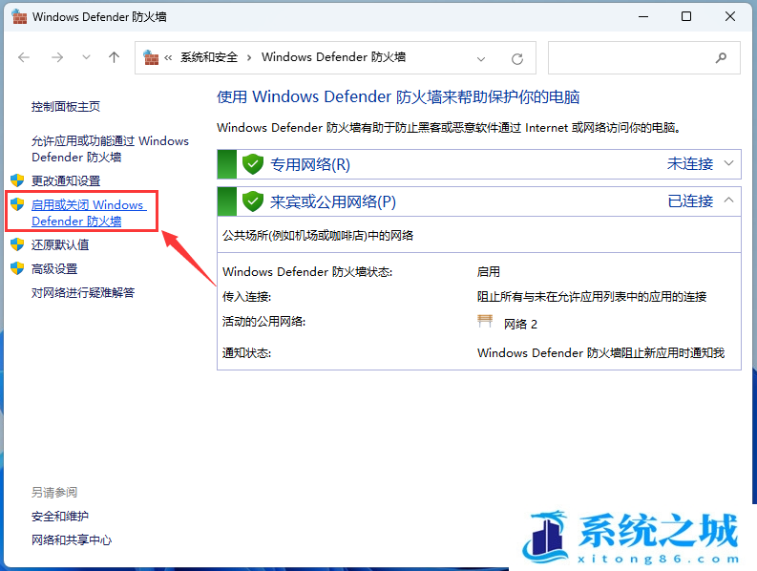
Task: Open 网络和共享中心 link
Action: tap(72, 540)
